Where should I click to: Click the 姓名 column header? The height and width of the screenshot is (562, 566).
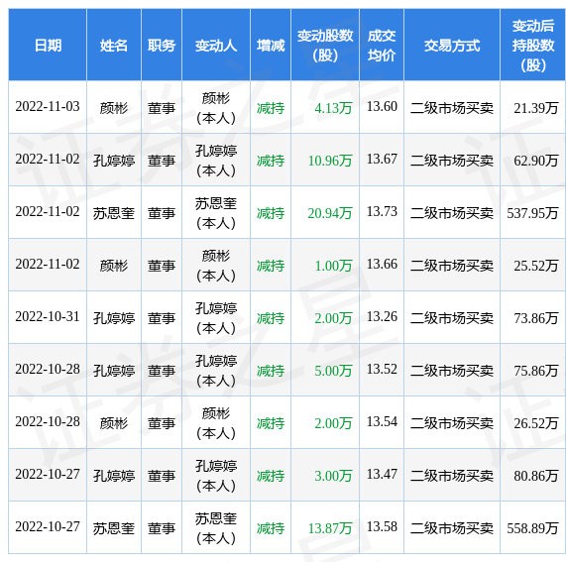pos(114,46)
